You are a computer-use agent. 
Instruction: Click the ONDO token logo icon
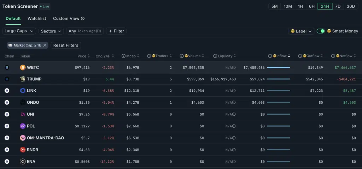tap(23, 102)
